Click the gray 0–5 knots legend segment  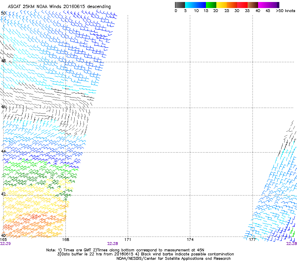[x=180, y=5]
